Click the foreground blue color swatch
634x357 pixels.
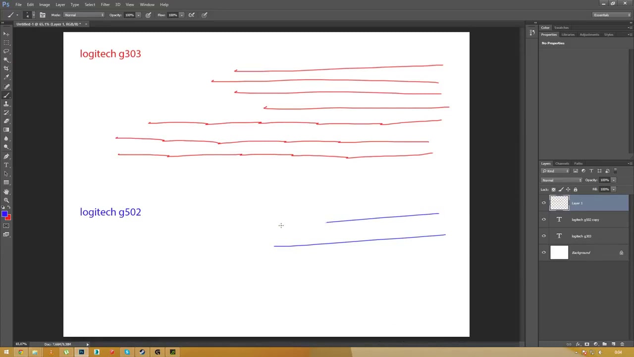pos(4,214)
